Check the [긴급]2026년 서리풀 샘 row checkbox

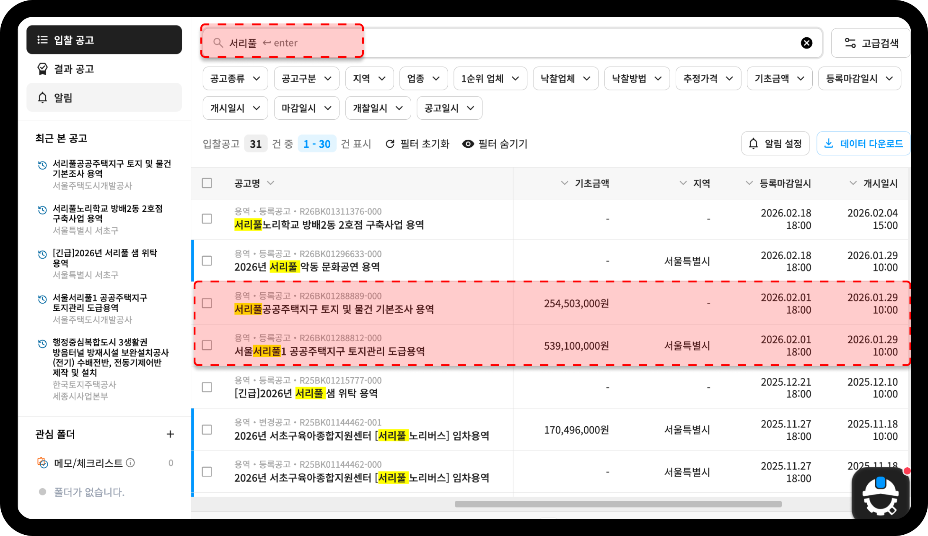(207, 387)
